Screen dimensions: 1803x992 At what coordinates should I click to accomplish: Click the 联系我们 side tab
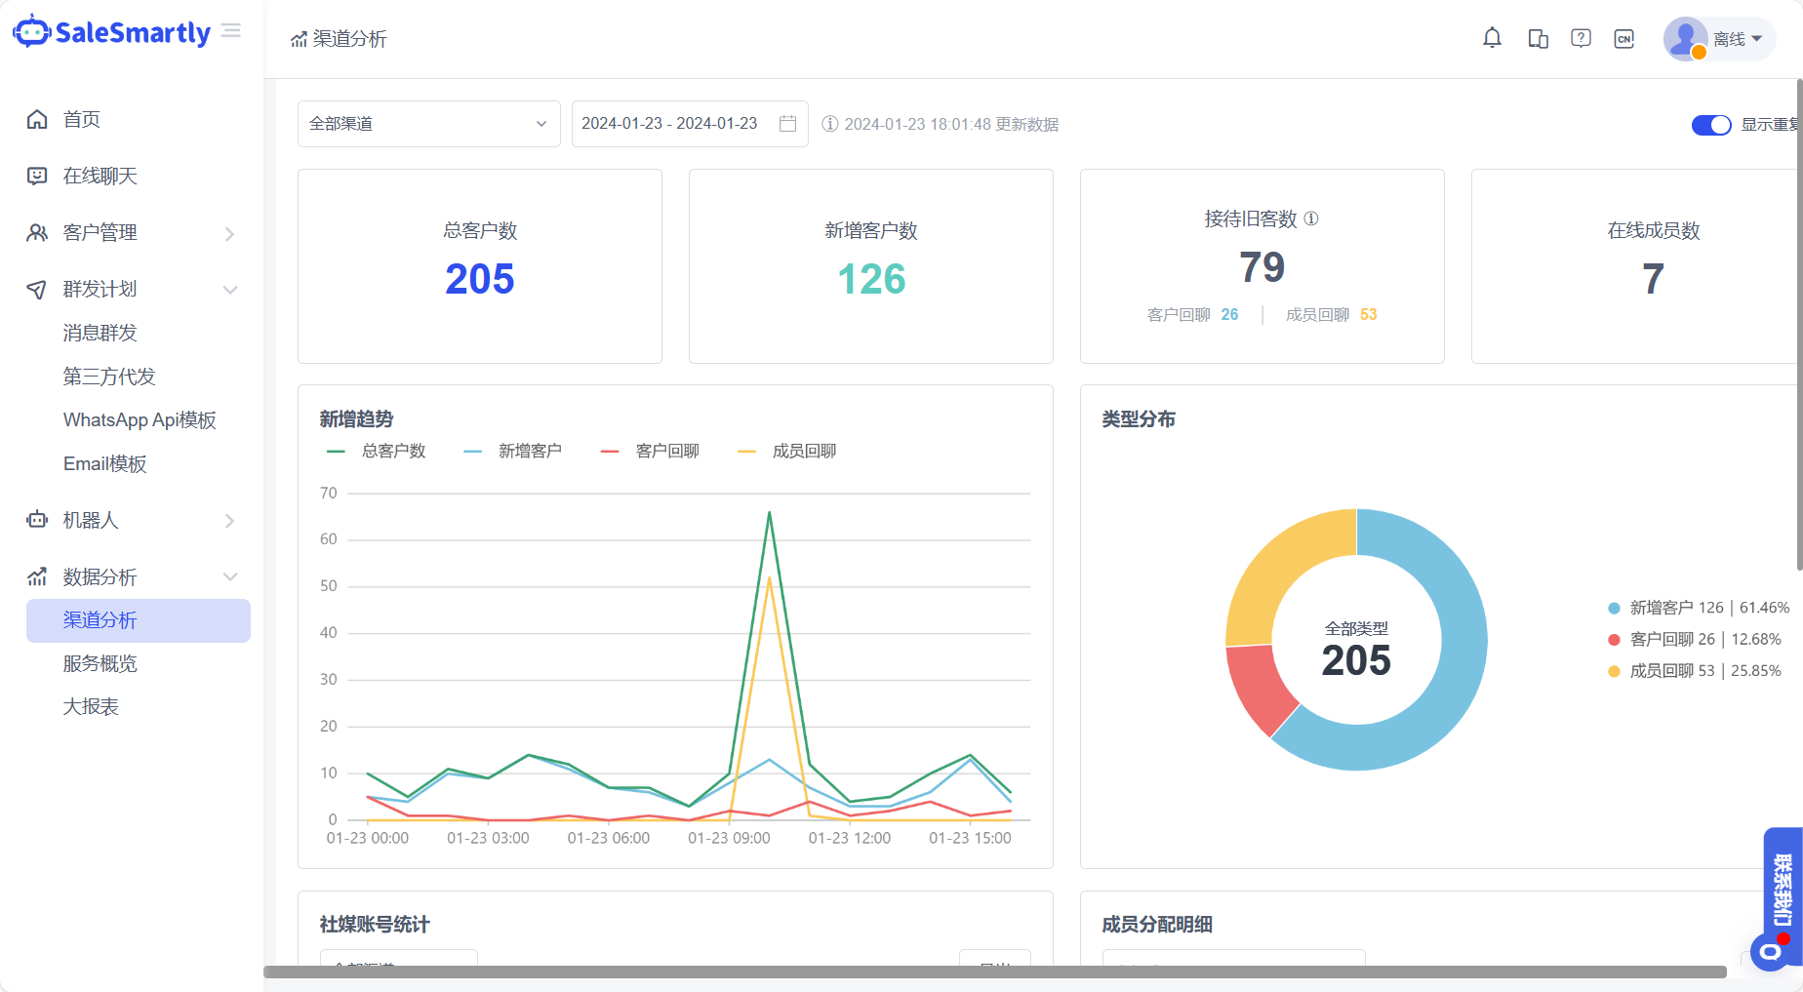(1783, 890)
